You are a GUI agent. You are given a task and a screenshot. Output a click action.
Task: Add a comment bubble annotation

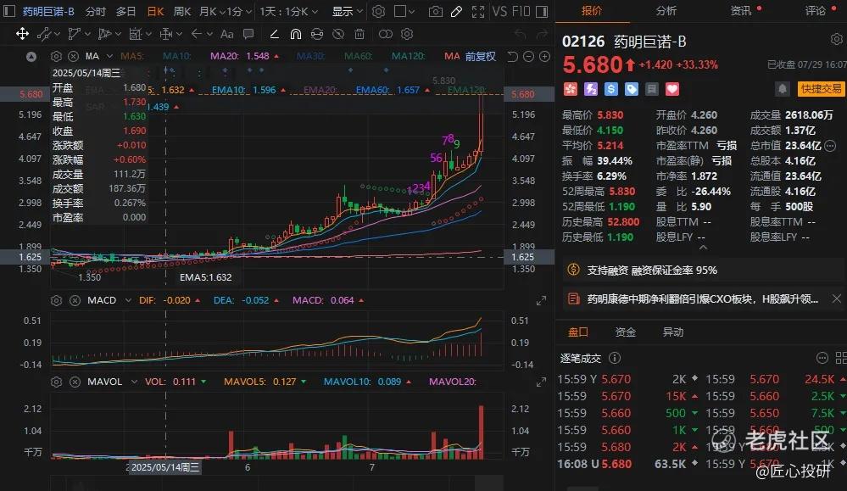[248, 34]
